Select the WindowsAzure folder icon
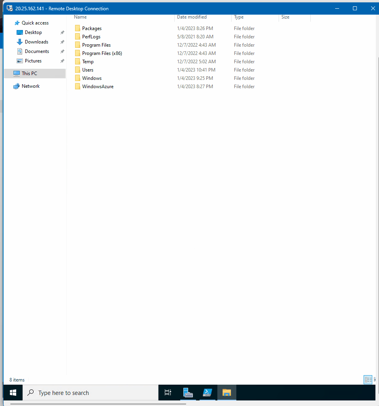379x406 pixels. [x=77, y=86]
